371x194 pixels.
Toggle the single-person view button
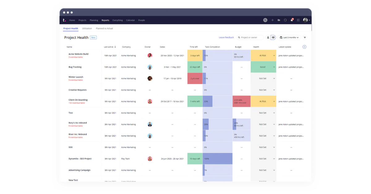click(x=268, y=38)
